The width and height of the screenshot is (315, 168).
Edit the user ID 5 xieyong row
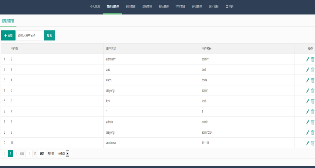(308, 91)
